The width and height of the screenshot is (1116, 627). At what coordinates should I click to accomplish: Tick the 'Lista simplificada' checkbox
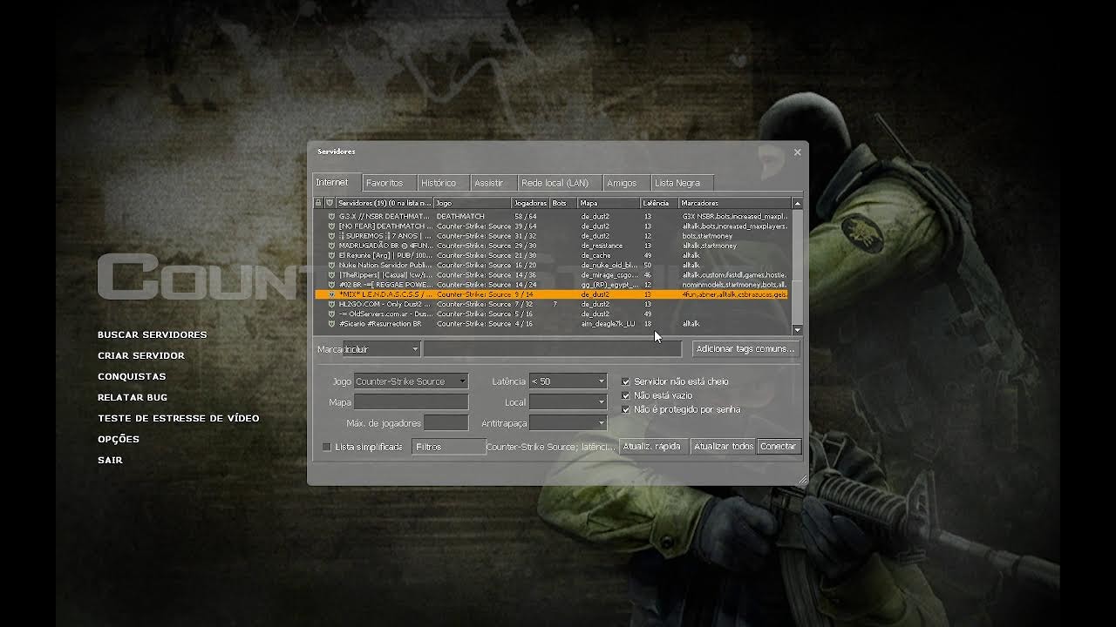327,447
